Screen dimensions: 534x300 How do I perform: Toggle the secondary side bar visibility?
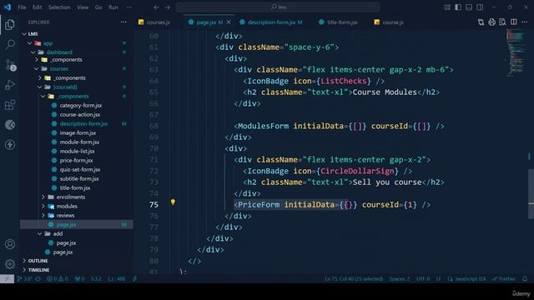pyautogui.click(x=480, y=7)
